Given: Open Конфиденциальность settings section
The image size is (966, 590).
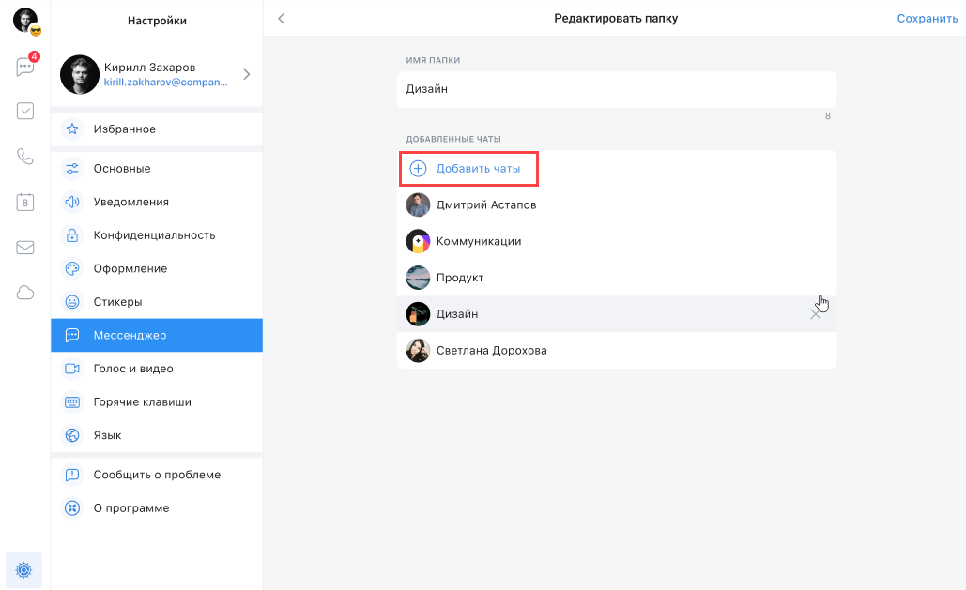Looking at the screenshot, I should pos(157,235).
